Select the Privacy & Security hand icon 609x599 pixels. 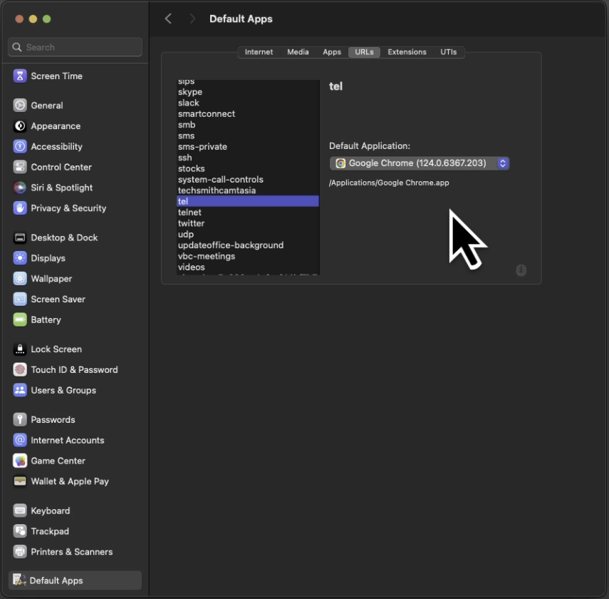(x=20, y=208)
